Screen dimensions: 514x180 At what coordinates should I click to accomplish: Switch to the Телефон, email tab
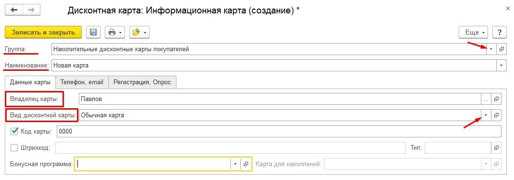point(82,82)
